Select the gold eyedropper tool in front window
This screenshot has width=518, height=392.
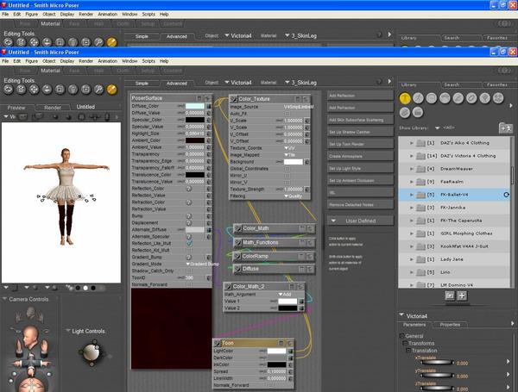pyautogui.click(x=111, y=90)
